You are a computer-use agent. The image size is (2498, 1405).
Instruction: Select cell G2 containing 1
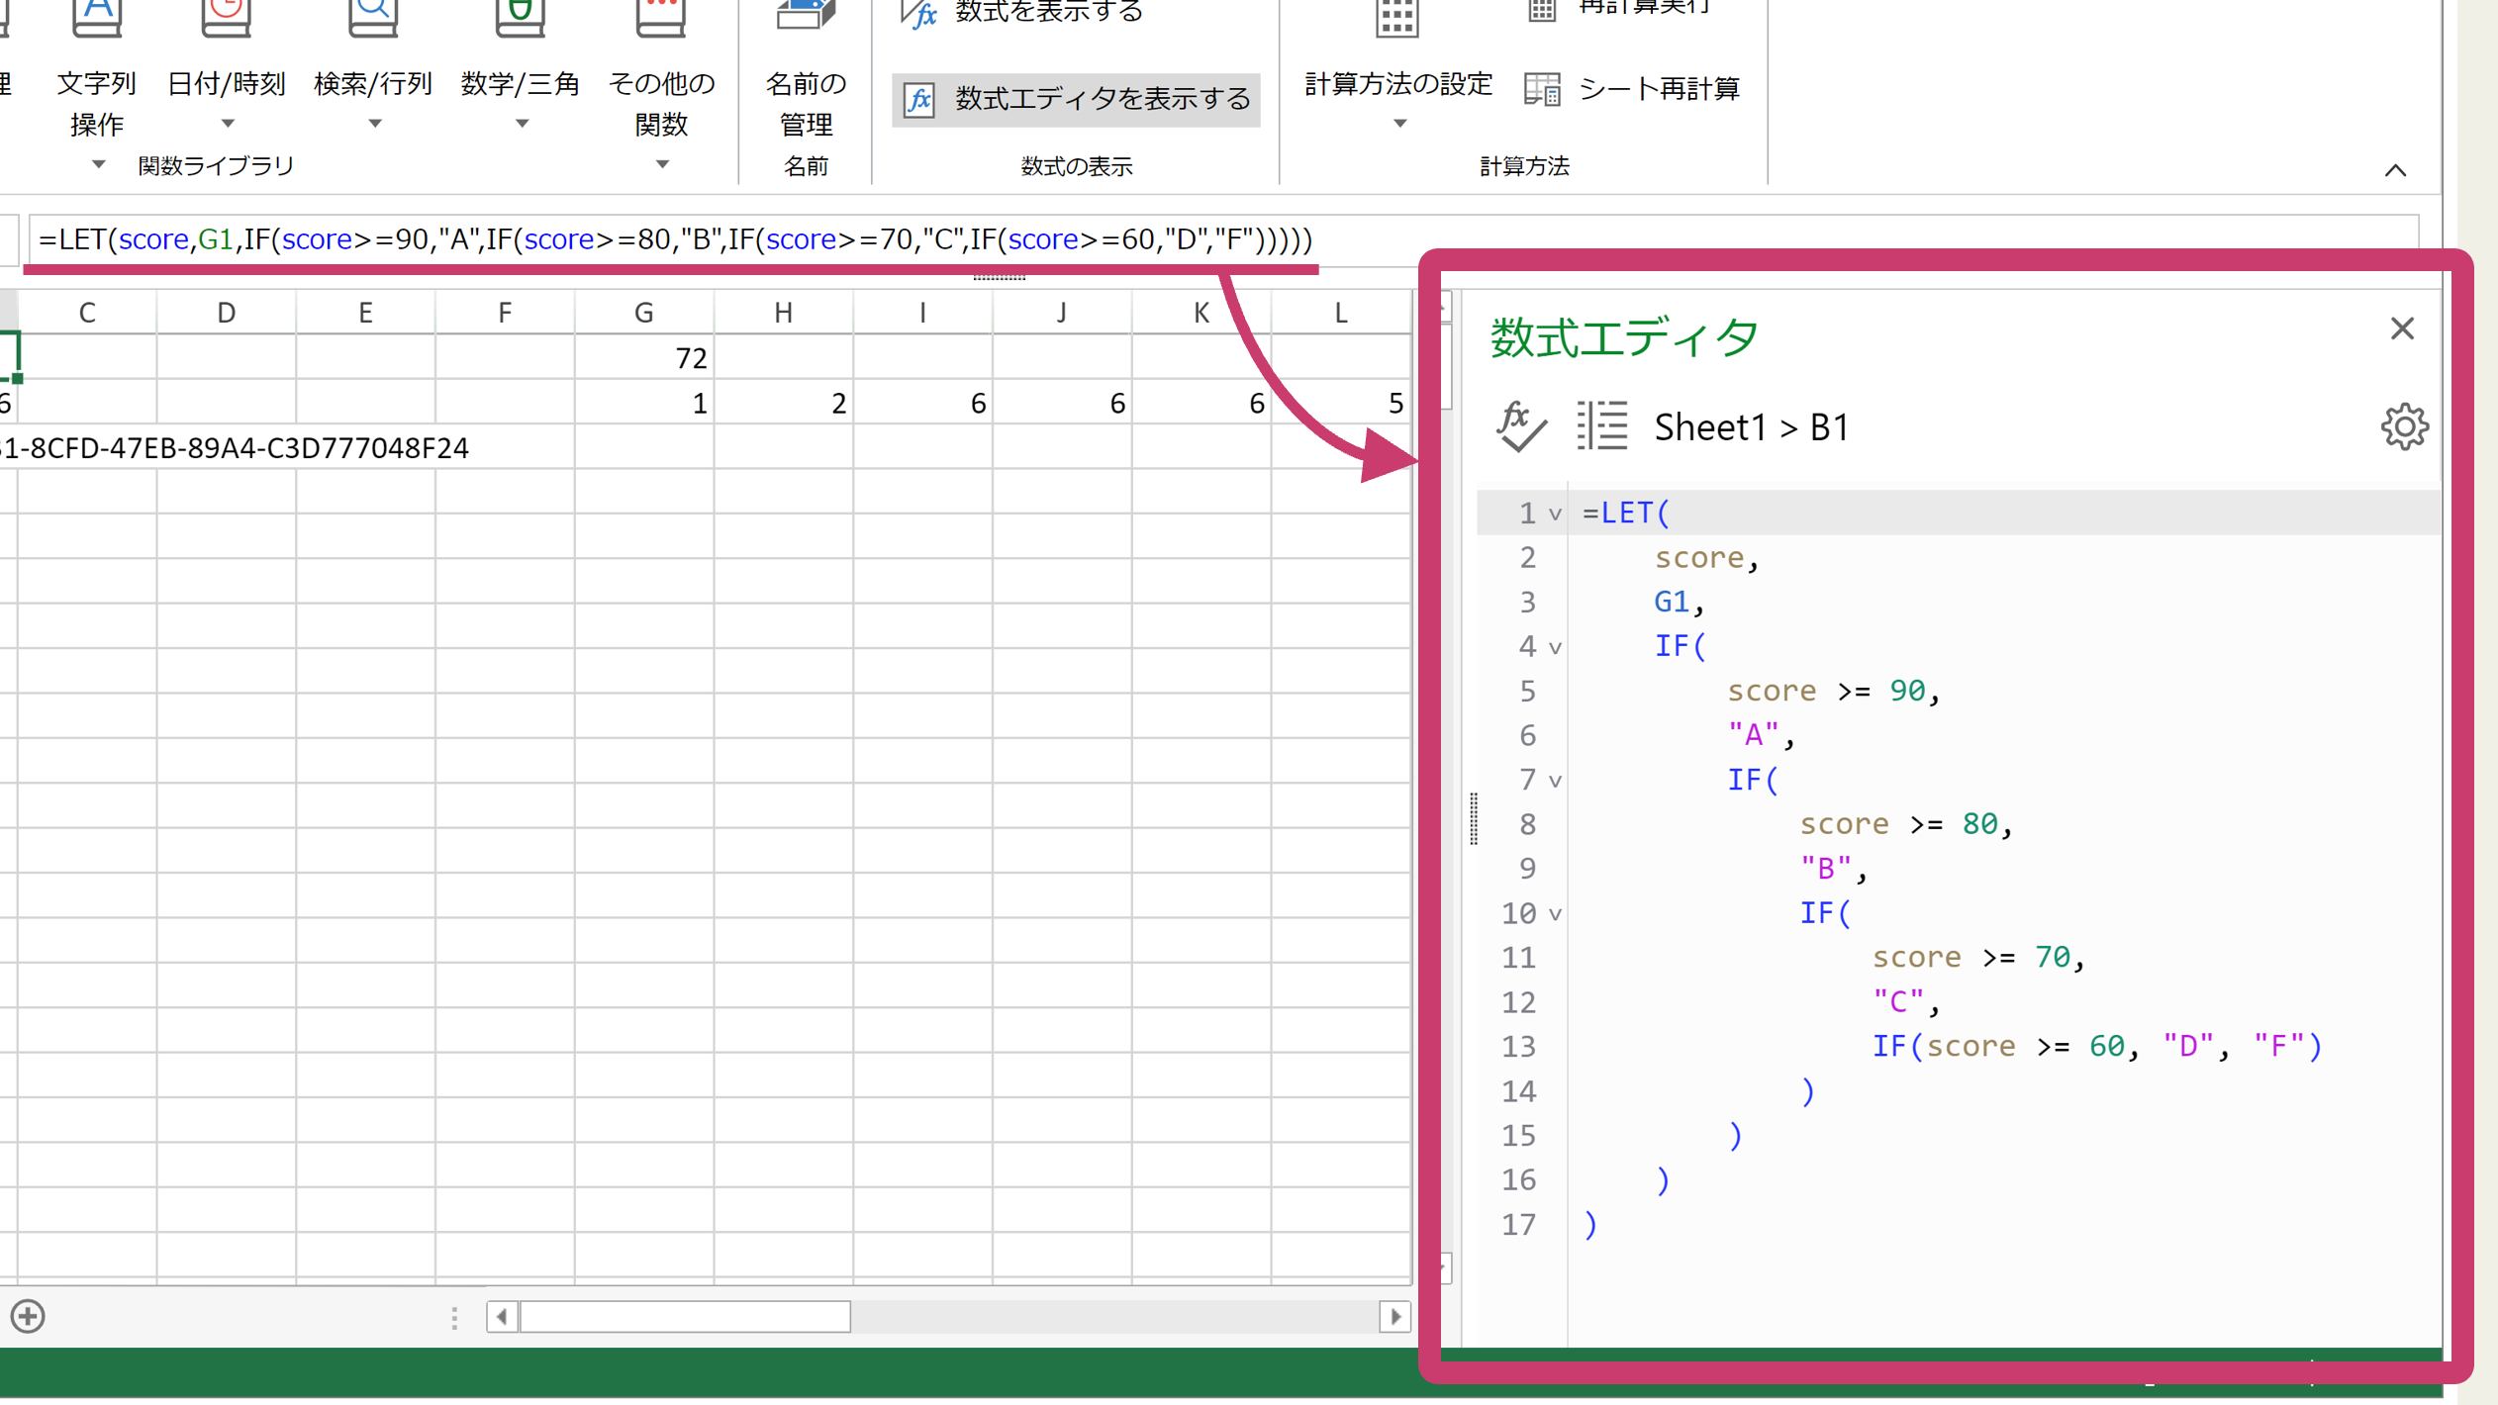[x=644, y=403]
